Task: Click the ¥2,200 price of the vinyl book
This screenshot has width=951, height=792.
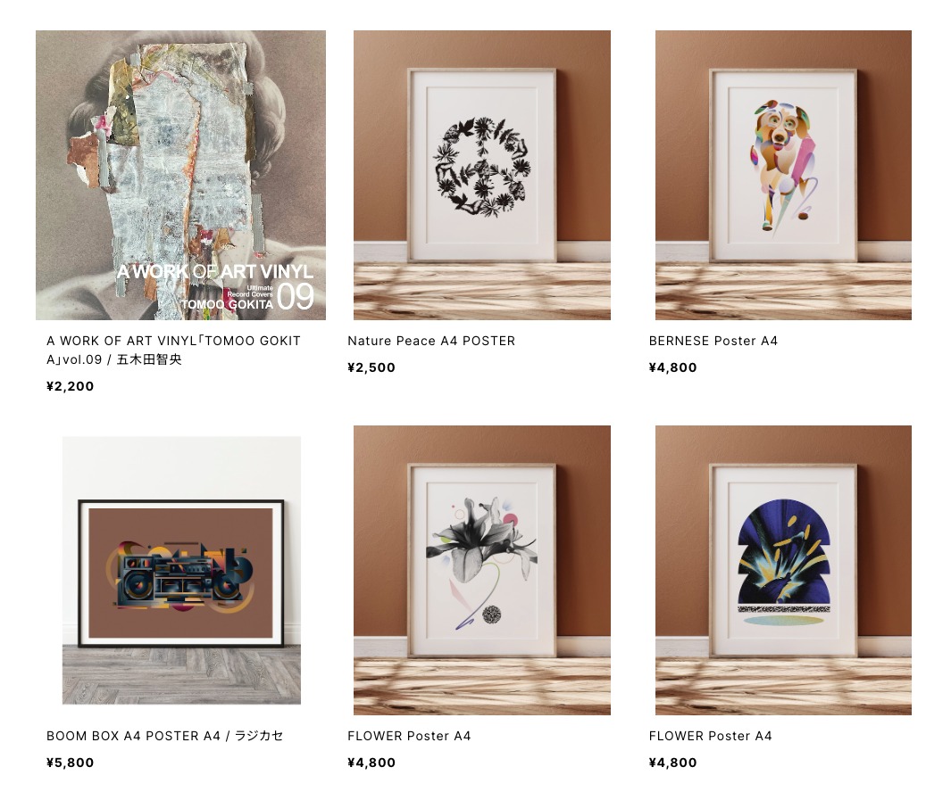Action: 71,386
